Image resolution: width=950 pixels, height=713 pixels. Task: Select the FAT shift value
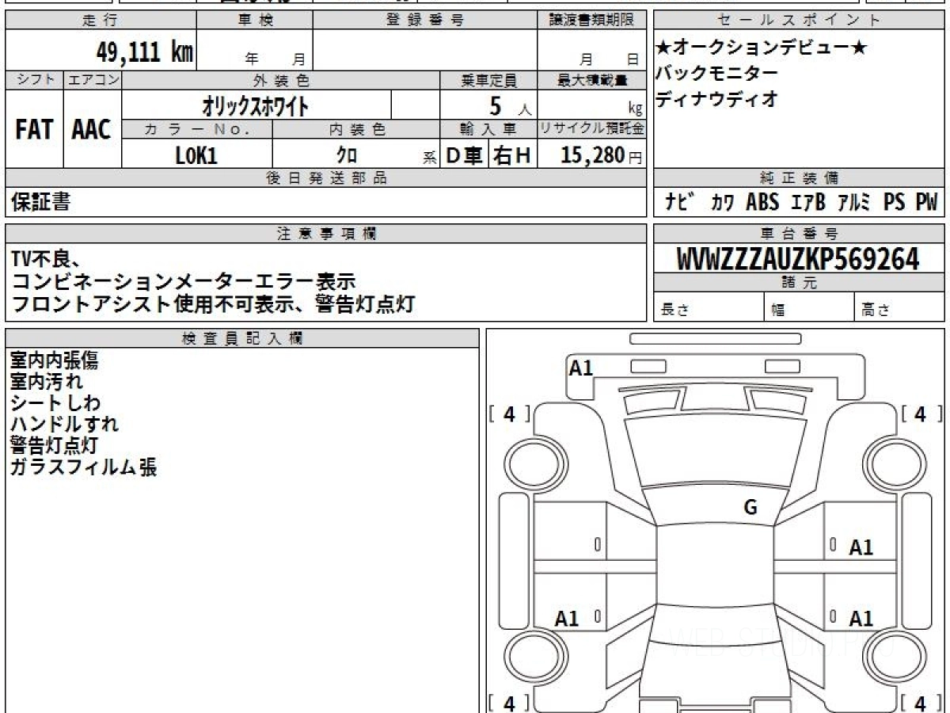click(x=34, y=129)
